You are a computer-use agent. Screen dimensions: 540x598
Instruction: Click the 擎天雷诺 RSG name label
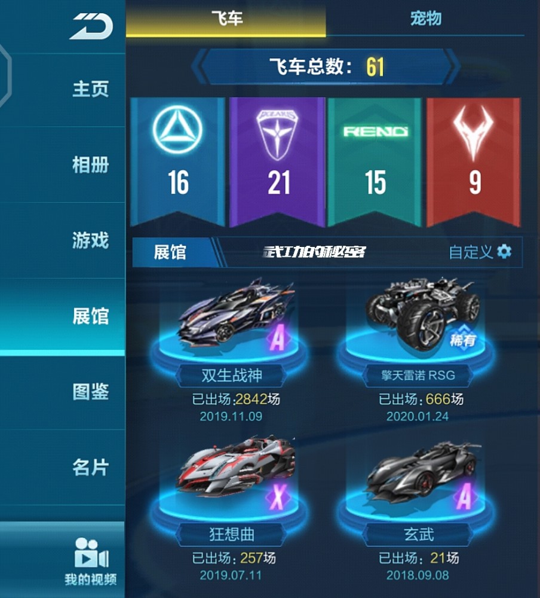tap(418, 376)
